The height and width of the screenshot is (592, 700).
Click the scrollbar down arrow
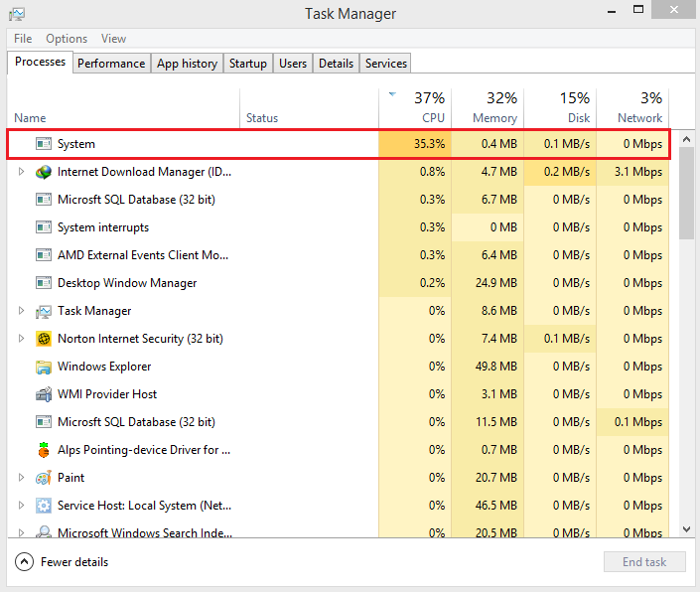687,529
